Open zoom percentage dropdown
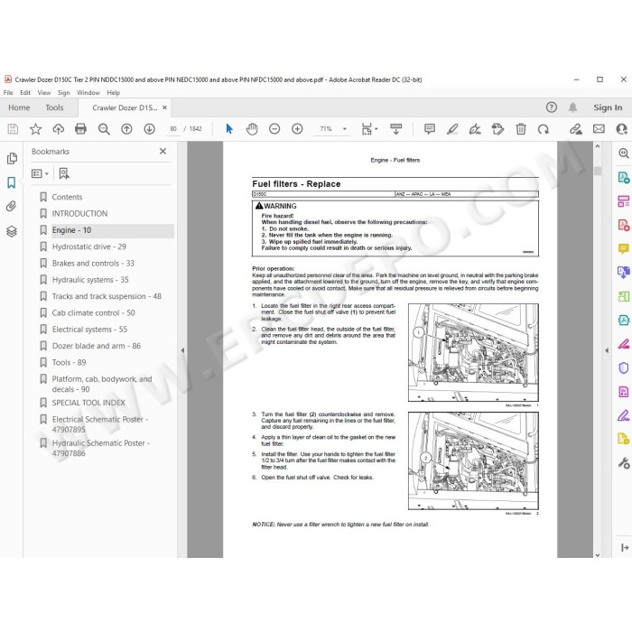 (345, 129)
